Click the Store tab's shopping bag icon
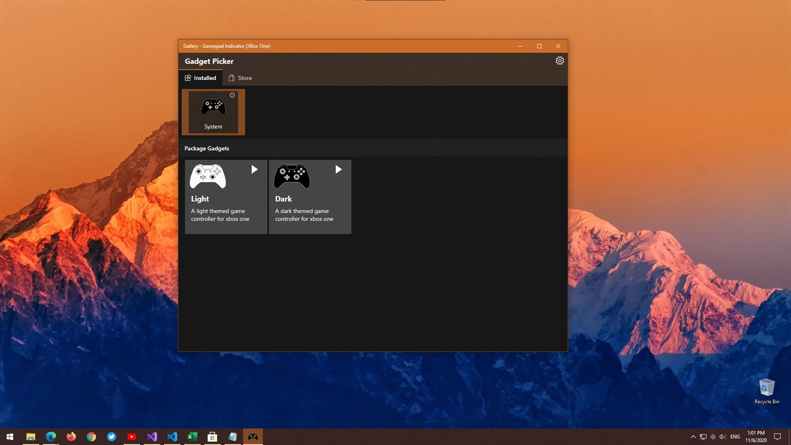This screenshot has height=445, width=791. pyautogui.click(x=231, y=77)
